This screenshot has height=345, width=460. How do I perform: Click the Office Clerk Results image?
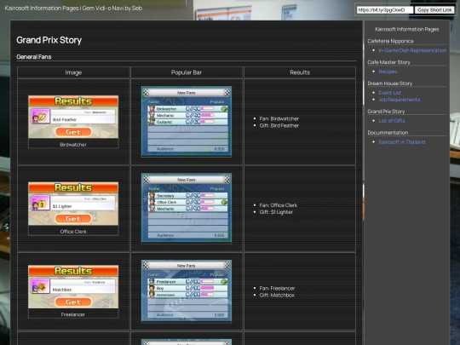click(73, 204)
